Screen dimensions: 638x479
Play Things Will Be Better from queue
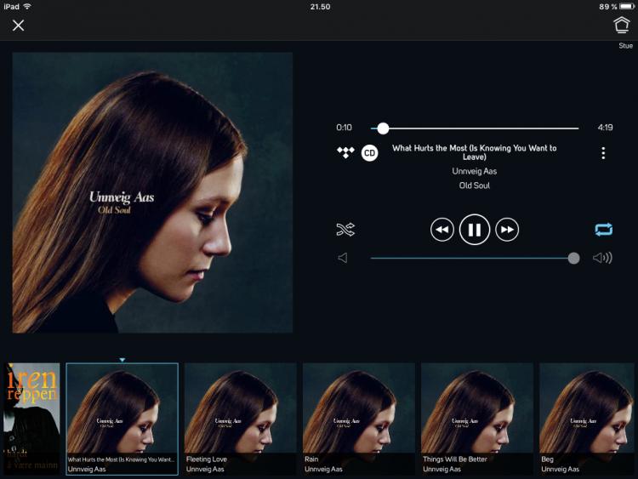(x=477, y=419)
